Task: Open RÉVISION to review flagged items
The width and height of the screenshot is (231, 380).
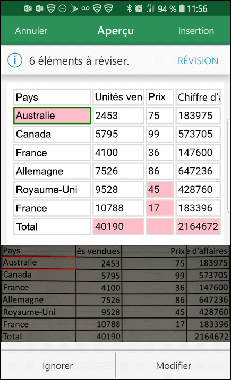Action: (198, 61)
